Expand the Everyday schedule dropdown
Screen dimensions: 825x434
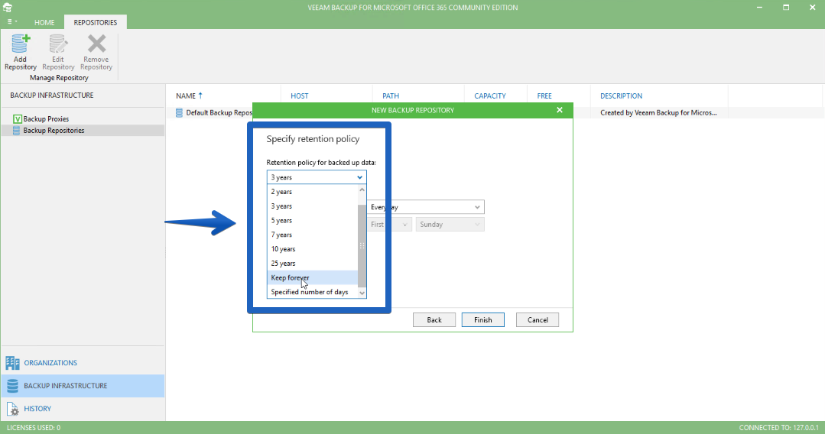[x=425, y=207]
